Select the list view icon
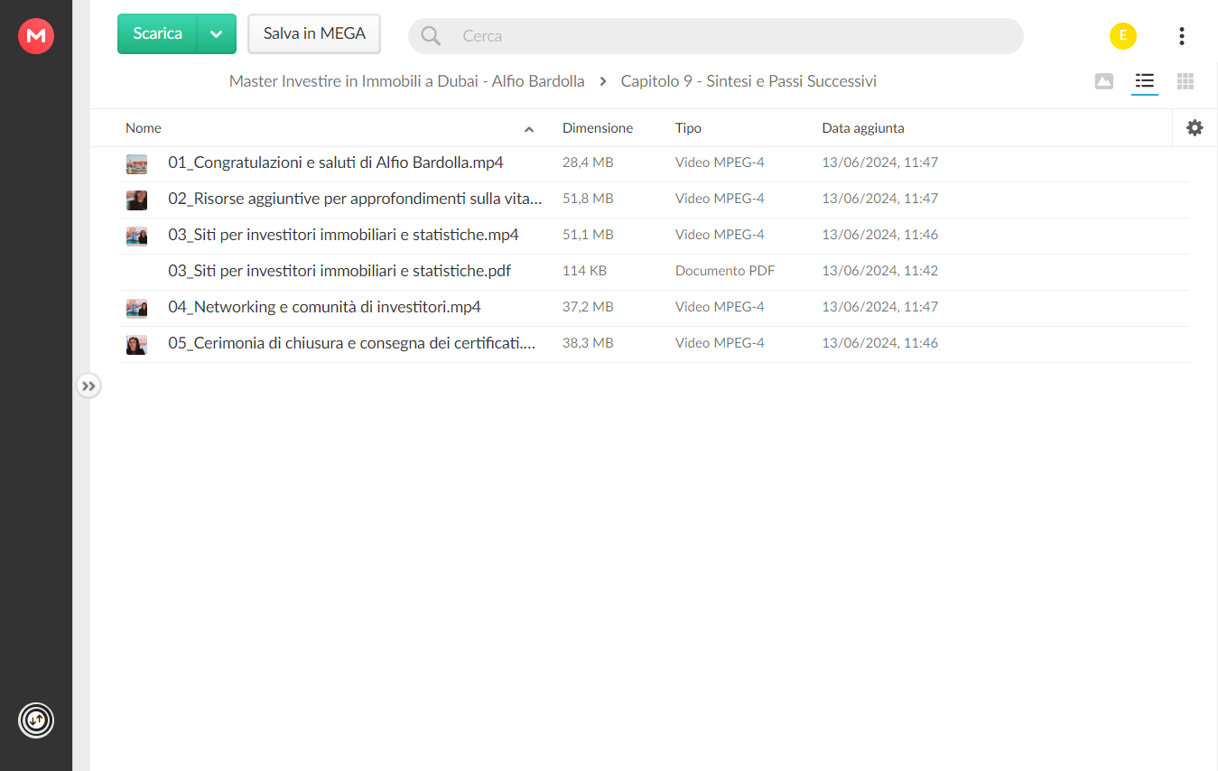The image size is (1218, 771). coord(1145,81)
